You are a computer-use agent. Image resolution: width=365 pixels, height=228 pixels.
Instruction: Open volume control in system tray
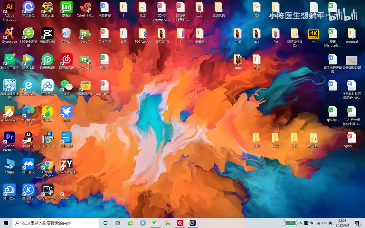(324, 223)
